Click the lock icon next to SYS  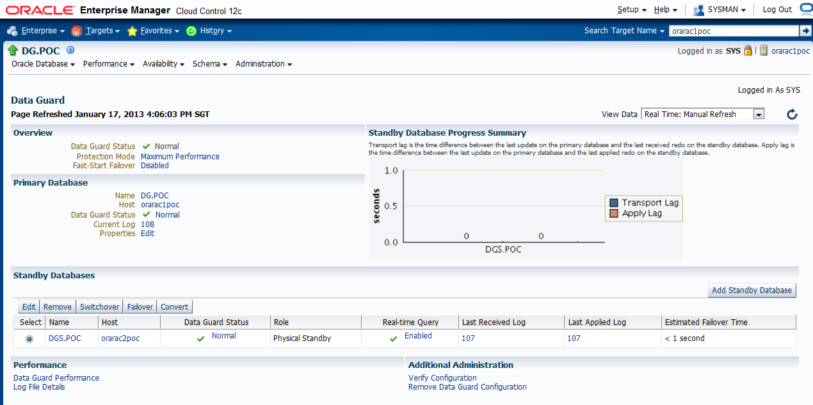748,51
